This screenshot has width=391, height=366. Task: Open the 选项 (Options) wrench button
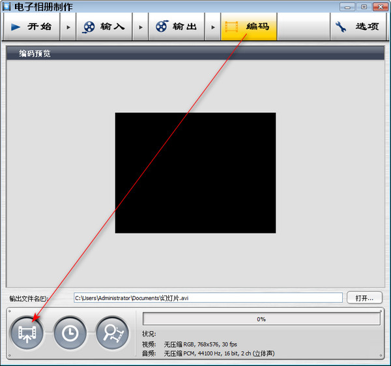(x=358, y=27)
